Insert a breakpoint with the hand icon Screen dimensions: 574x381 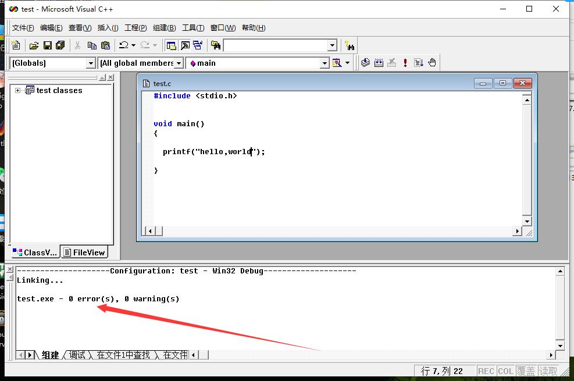(433, 62)
